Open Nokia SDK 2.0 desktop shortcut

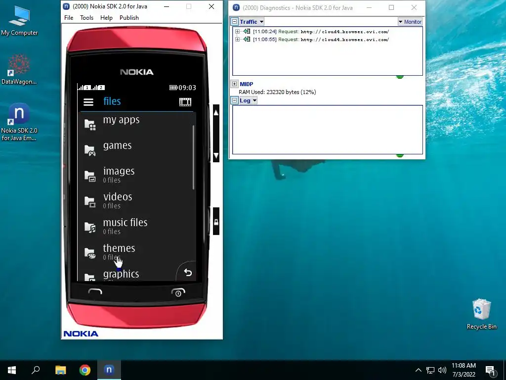[19, 122]
